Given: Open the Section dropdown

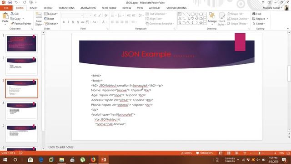Looking at the screenshot, I should tap(51, 24).
